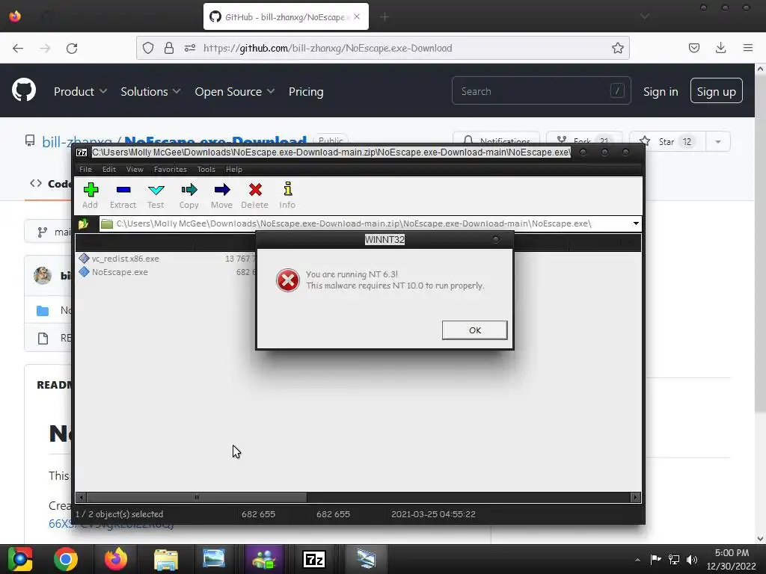The height and width of the screenshot is (574, 766).
Task: Open the Code tab on GitHub
Action: click(49, 184)
